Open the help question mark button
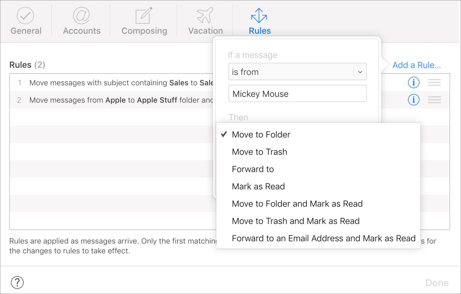 coord(17,282)
